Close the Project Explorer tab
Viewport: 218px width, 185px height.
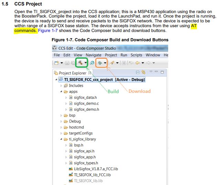tap(90, 73)
